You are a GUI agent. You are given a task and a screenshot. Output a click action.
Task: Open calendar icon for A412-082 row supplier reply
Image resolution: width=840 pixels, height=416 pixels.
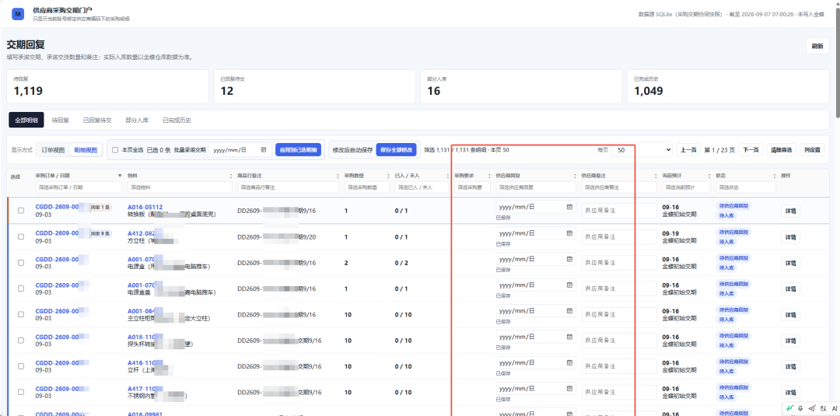[569, 233]
